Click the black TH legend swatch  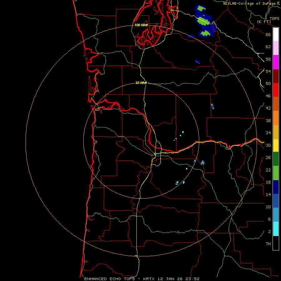(x=276, y=243)
